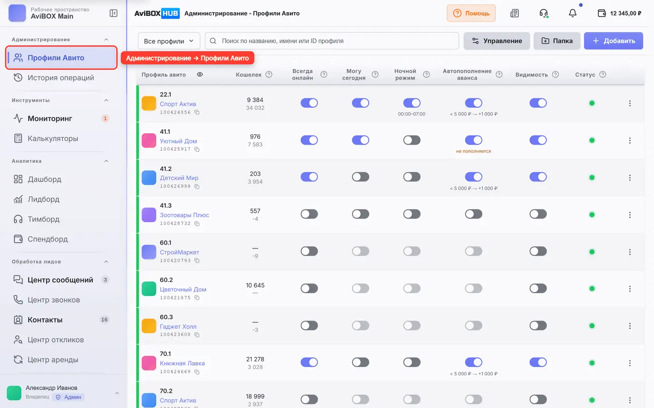The width and height of the screenshot is (654, 408).
Task: Click the wallet balance 12 345,00 ₽
Action: pyautogui.click(x=619, y=13)
